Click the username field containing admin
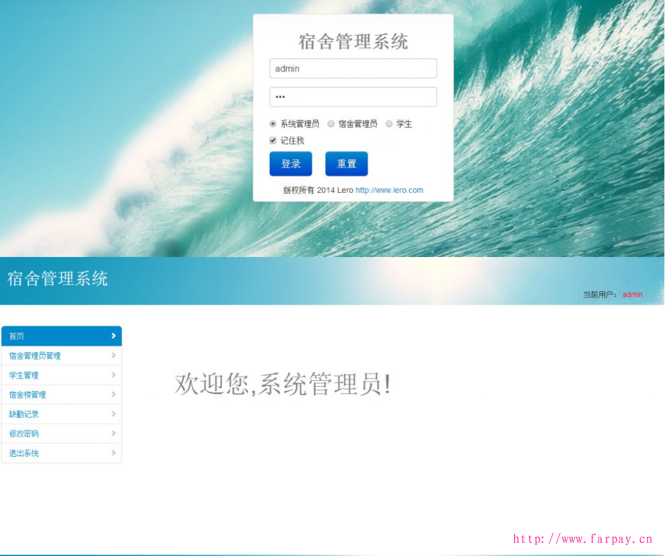This screenshot has width=665, height=556. (353, 68)
